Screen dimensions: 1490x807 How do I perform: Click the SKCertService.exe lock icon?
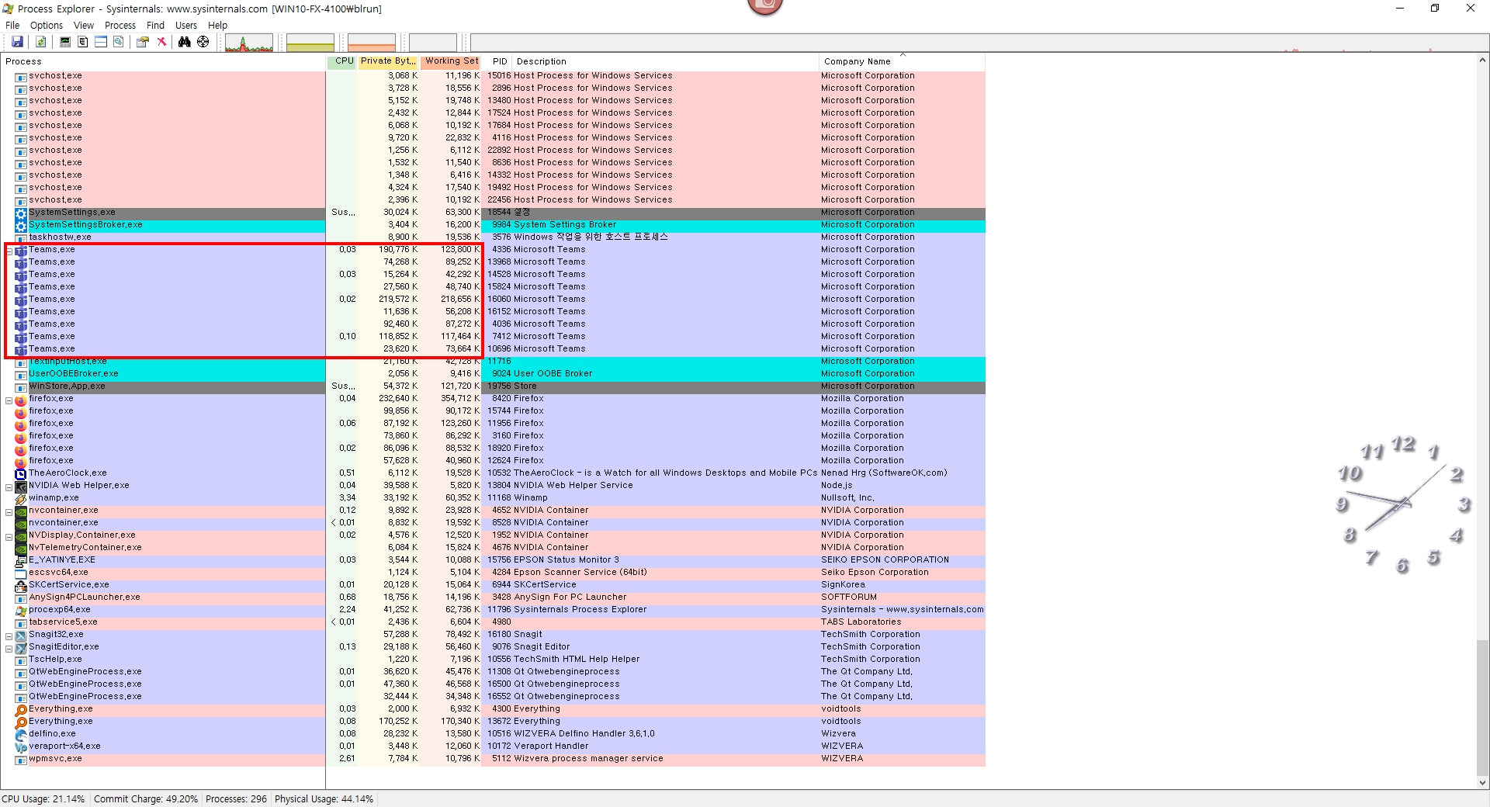(21, 585)
